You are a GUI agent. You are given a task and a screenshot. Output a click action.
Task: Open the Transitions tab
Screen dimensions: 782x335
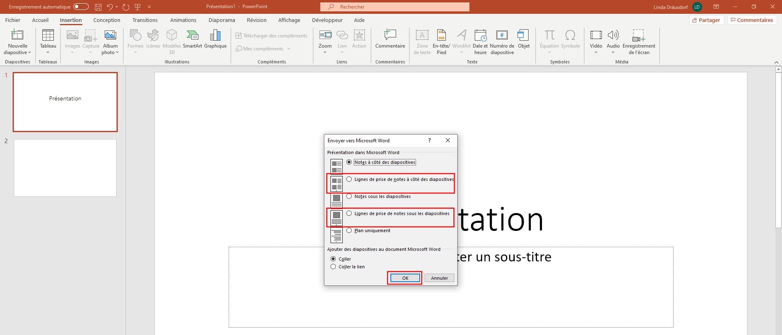[x=145, y=20]
